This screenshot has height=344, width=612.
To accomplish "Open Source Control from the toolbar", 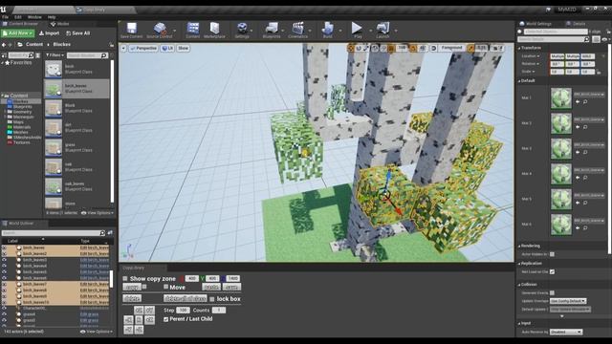I will point(160,30).
